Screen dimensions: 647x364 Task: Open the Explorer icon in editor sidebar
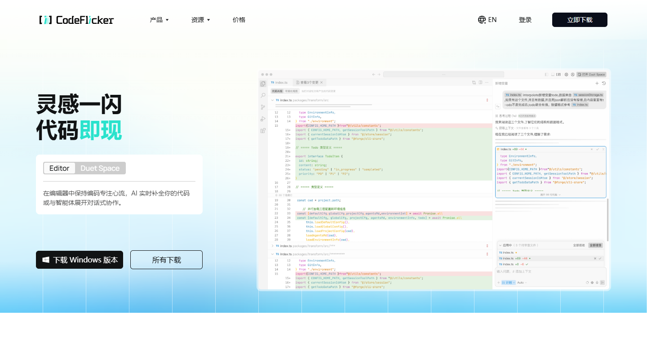(263, 84)
